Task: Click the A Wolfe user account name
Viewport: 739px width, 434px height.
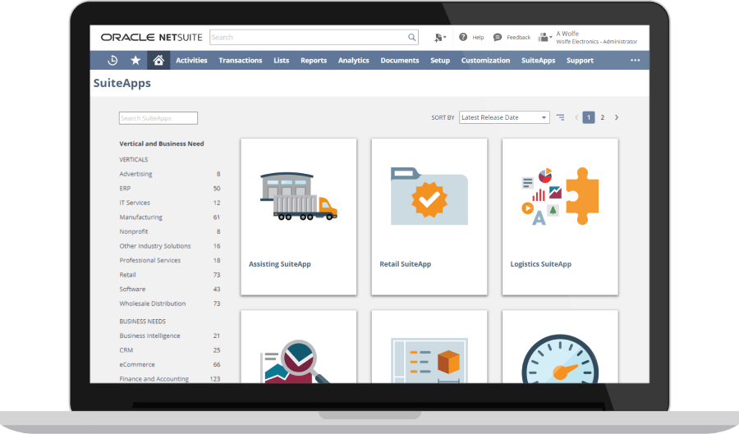Action: (567, 34)
